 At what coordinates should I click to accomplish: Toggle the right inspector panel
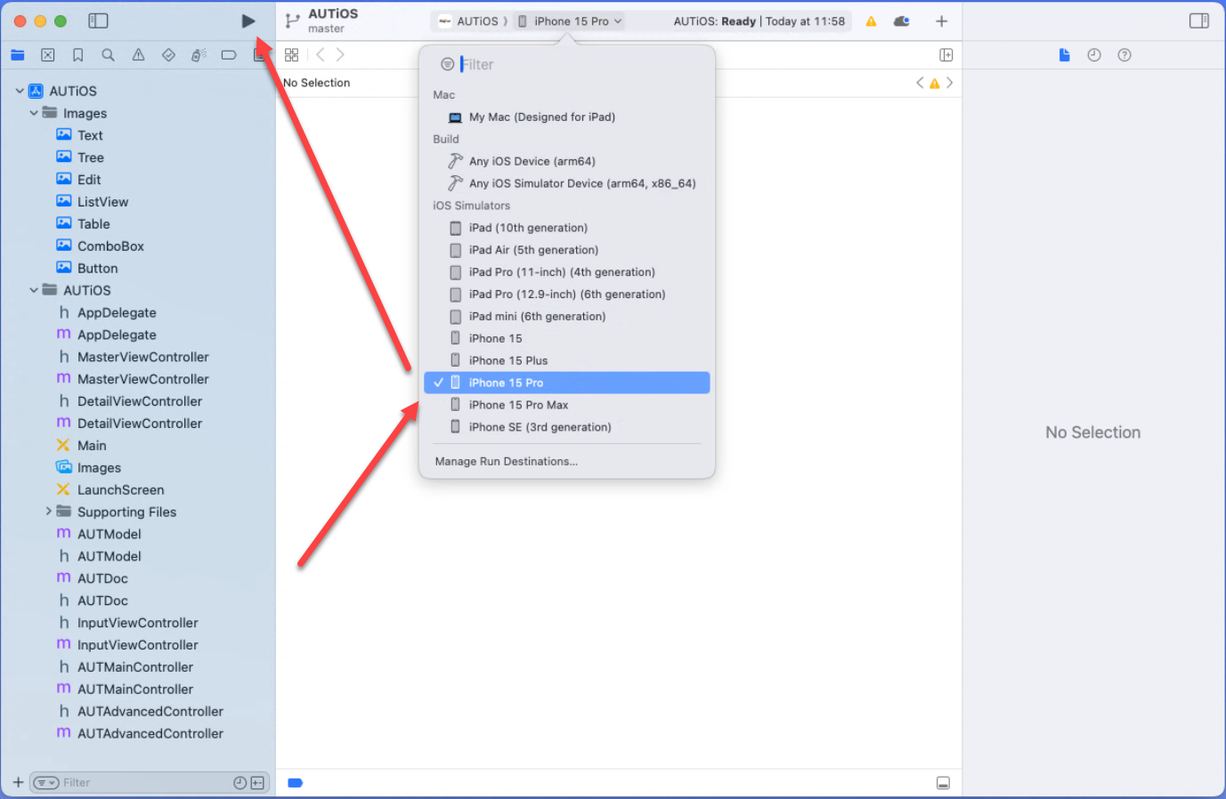click(1198, 20)
